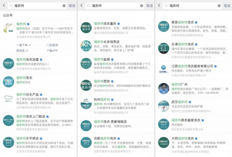Select 大同福奈特洗衣 title

pos(183,139)
